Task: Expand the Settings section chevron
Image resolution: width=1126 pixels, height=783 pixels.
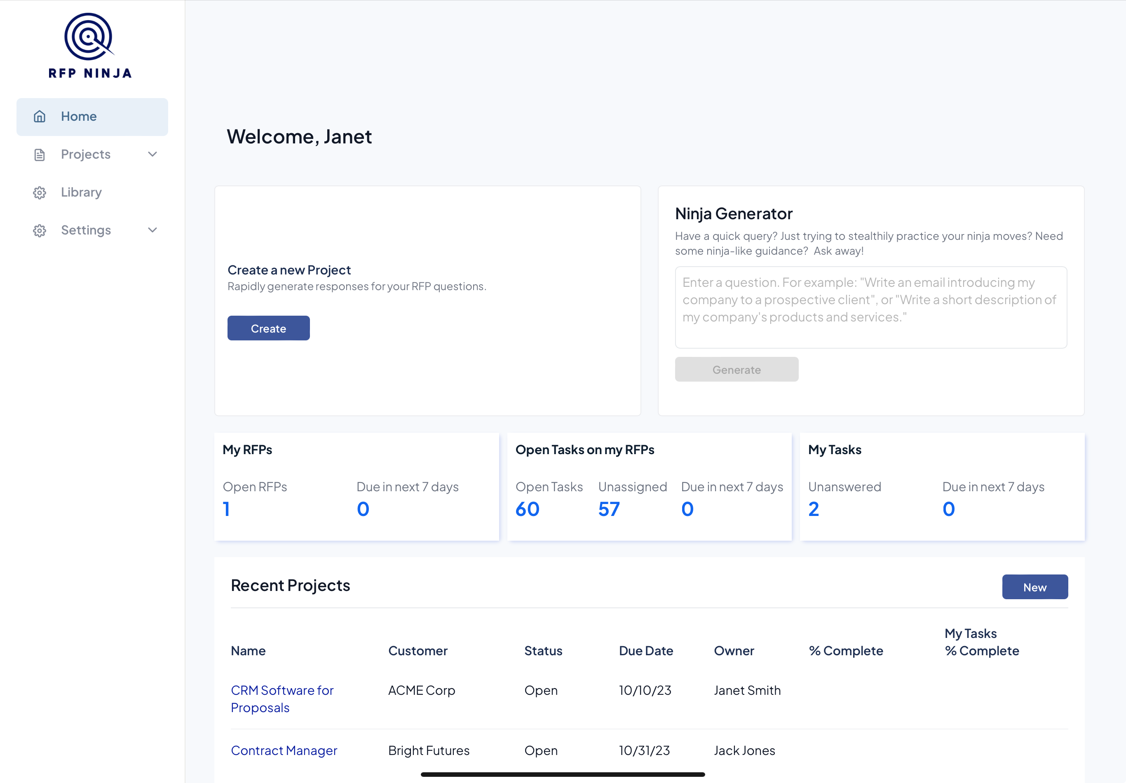Action: [152, 230]
